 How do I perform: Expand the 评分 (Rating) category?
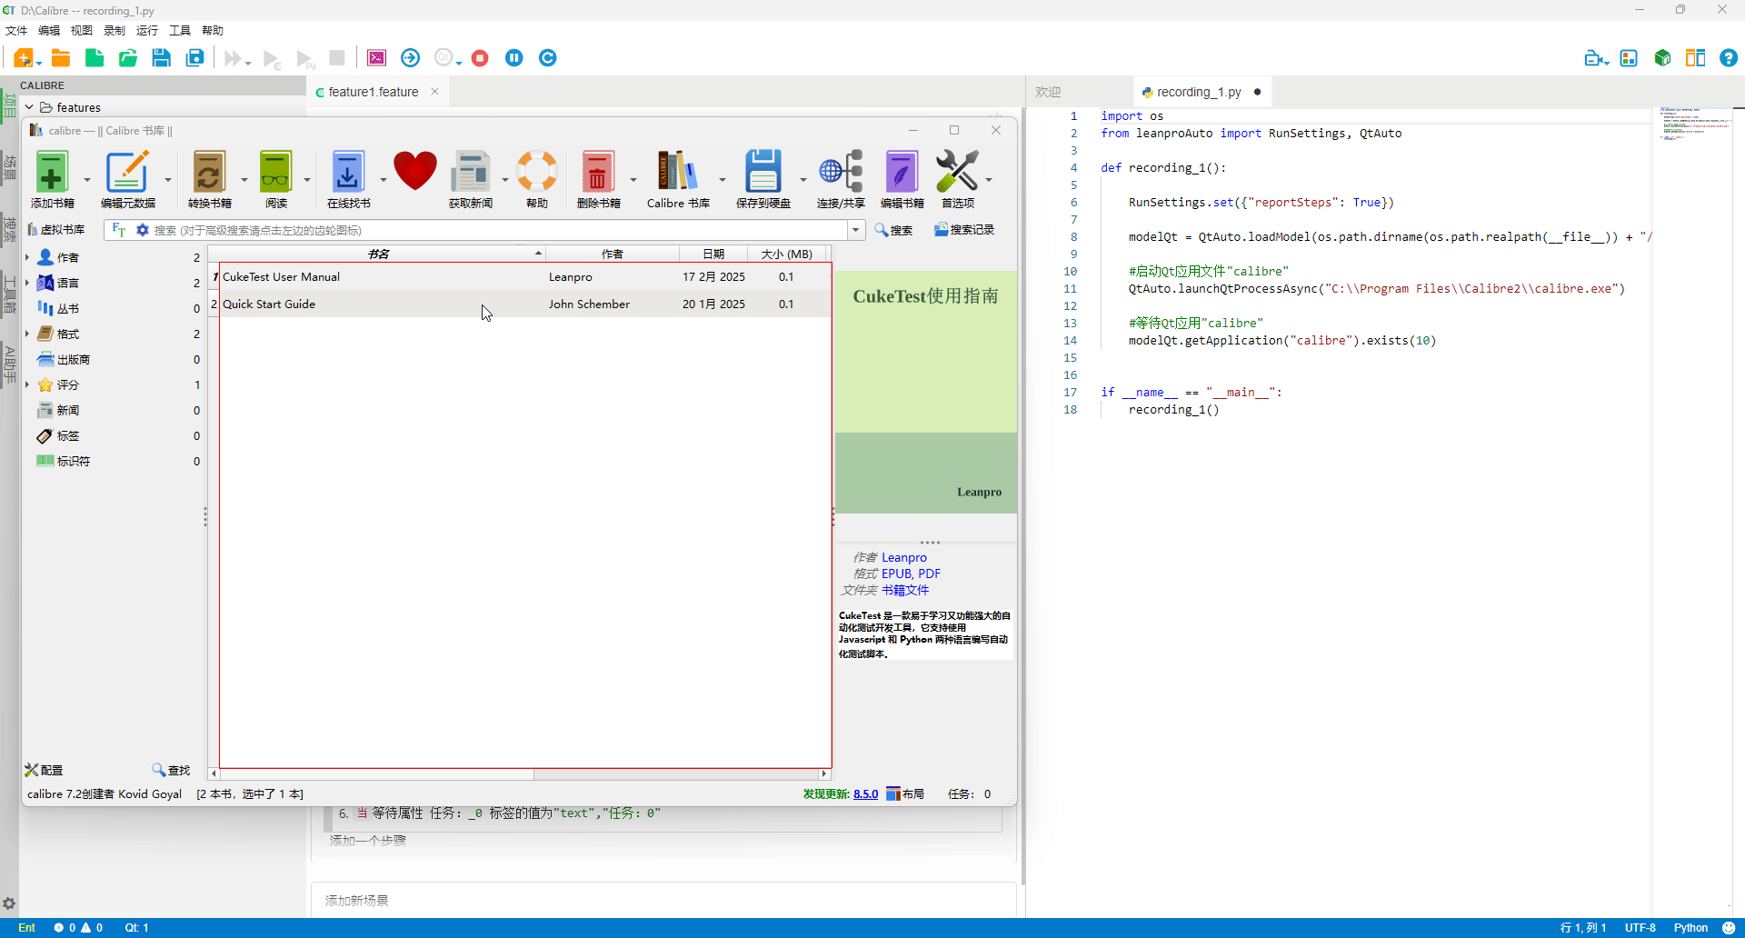pos(27,384)
